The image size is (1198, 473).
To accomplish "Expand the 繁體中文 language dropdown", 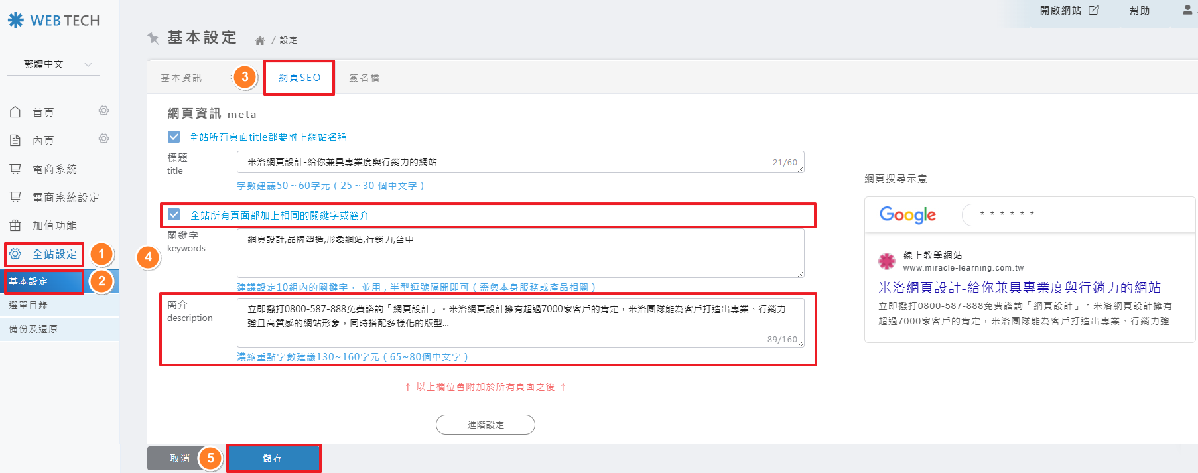I will [x=57, y=64].
